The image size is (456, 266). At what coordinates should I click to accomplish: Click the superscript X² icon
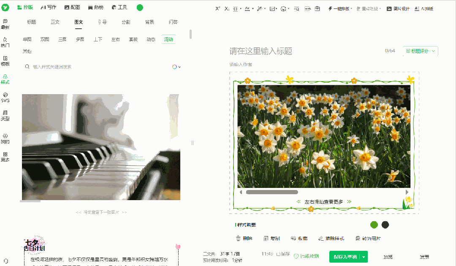pyautogui.click(x=218, y=8)
